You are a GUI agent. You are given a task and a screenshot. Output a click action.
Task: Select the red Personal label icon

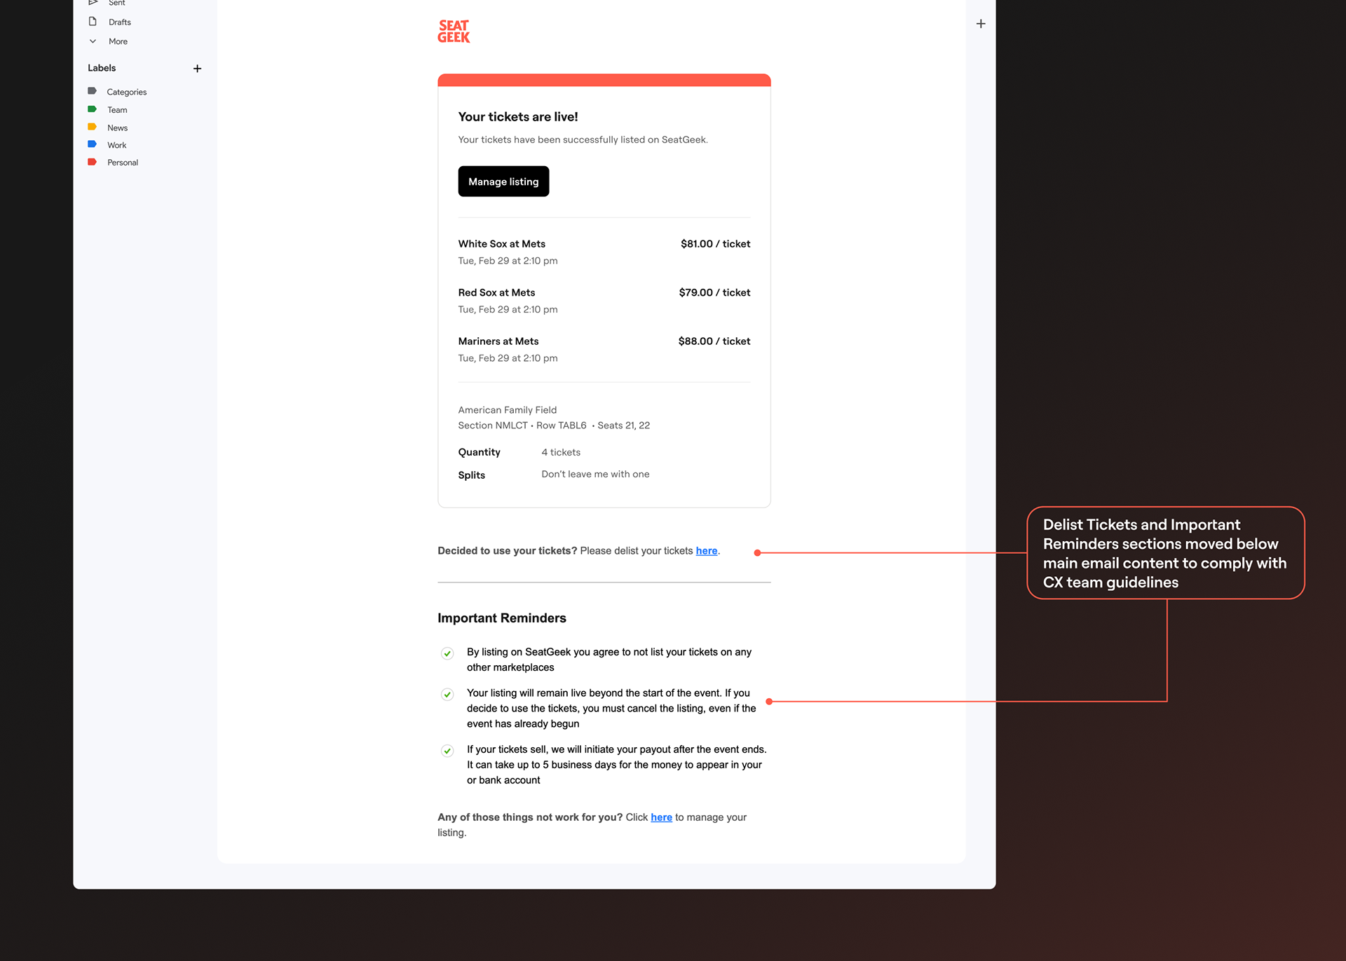pos(92,162)
